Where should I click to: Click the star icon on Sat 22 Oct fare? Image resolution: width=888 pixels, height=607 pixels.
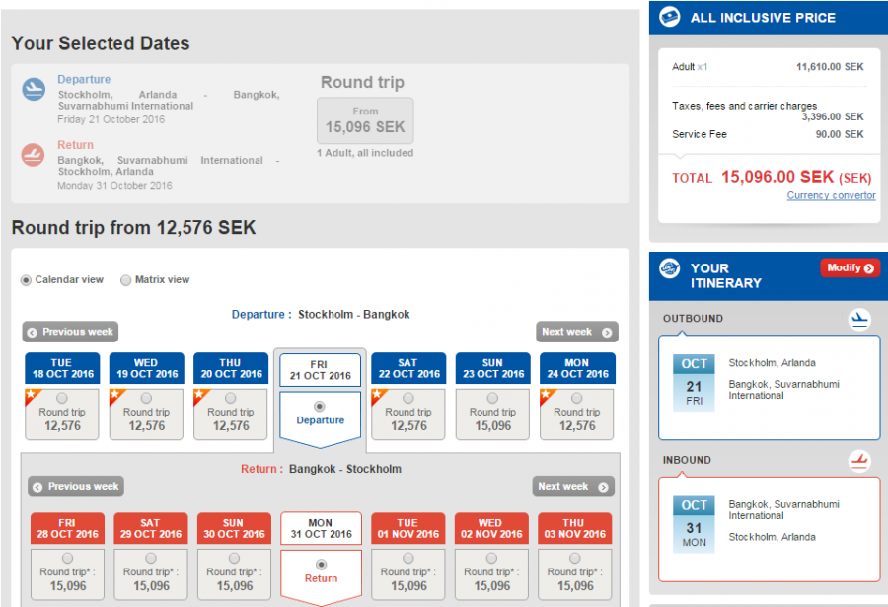coord(378,396)
